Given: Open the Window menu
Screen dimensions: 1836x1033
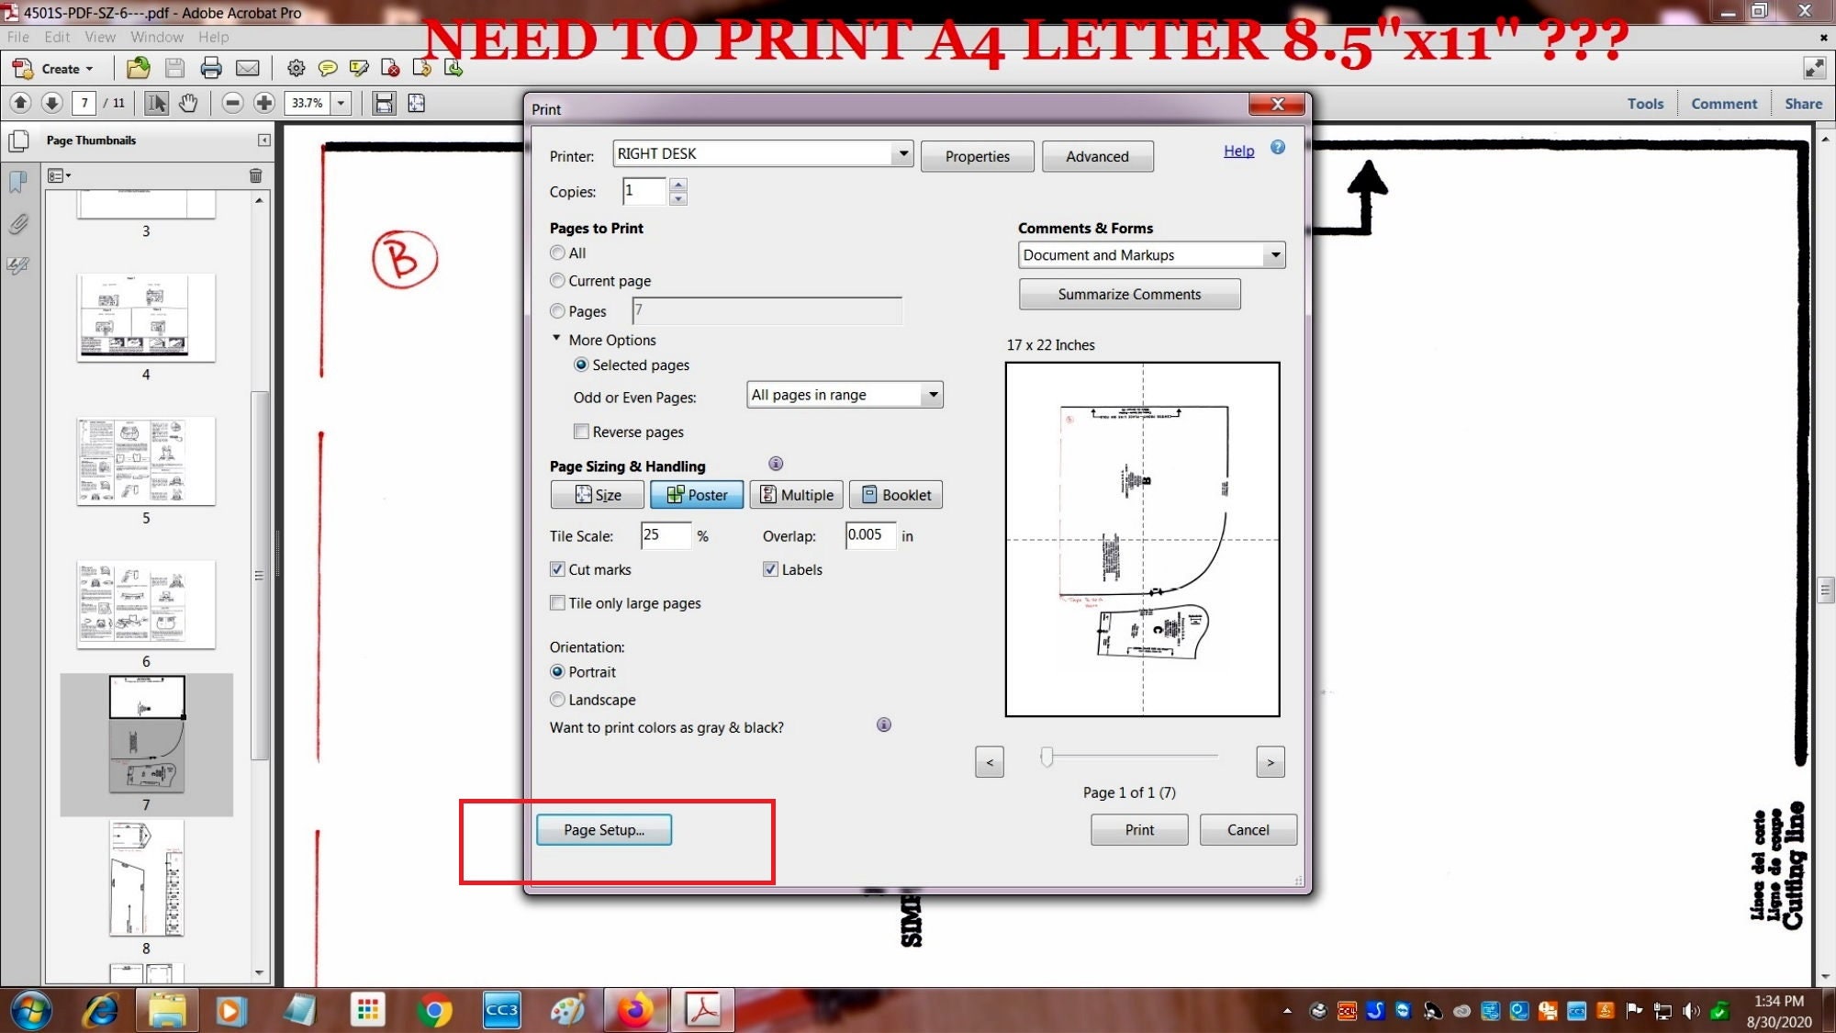Looking at the screenshot, I should click(x=157, y=37).
